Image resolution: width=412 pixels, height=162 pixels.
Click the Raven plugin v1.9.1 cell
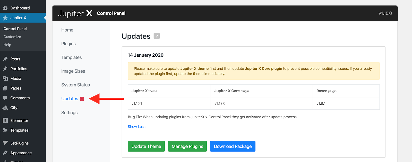pos(346,104)
